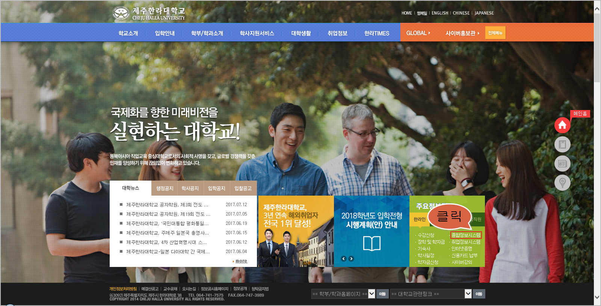
Task: Click the browser scrollbar down arrow
Action: click(597, 297)
